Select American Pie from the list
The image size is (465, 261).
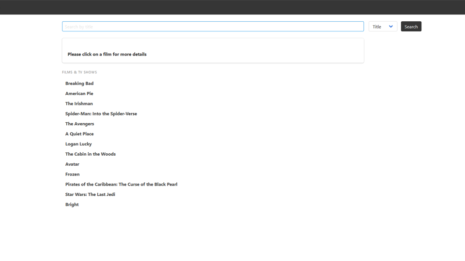coord(79,93)
